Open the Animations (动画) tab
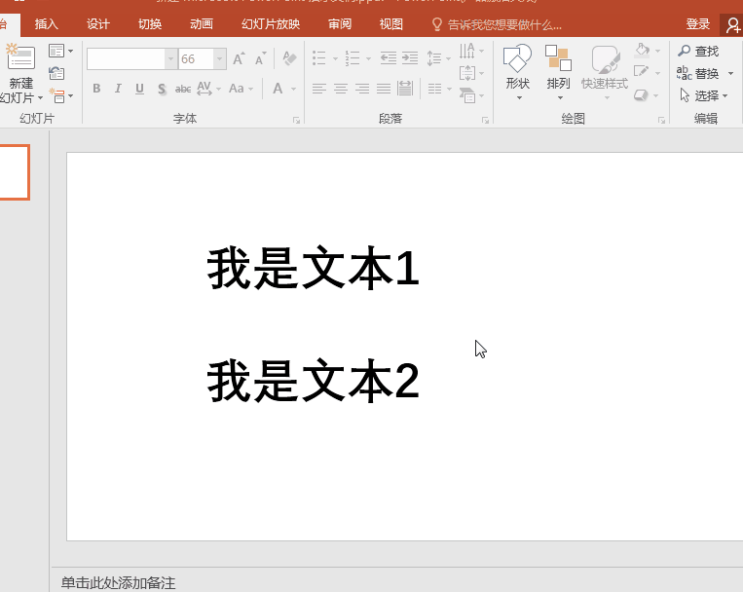The height and width of the screenshot is (592, 743). (x=202, y=24)
